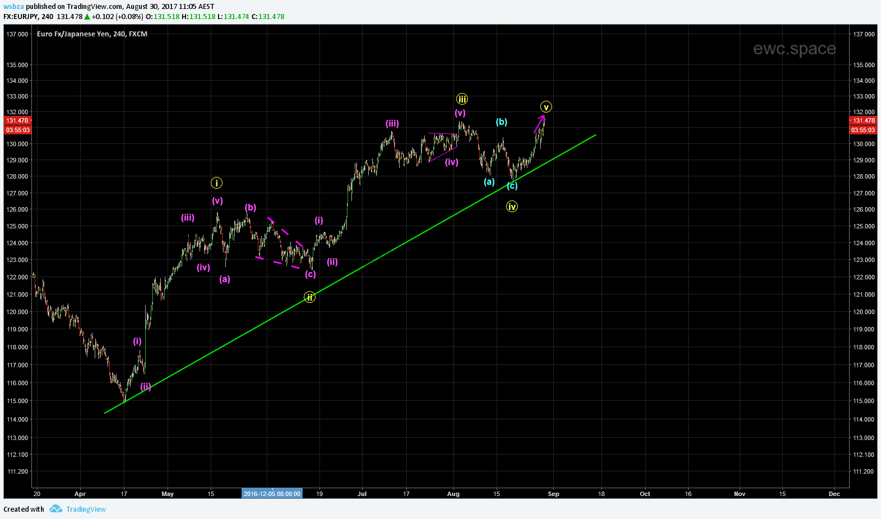Viewport: 881px width, 519px height.
Task: Click the yellow circled wave iv label
Action: [x=512, y=207]
